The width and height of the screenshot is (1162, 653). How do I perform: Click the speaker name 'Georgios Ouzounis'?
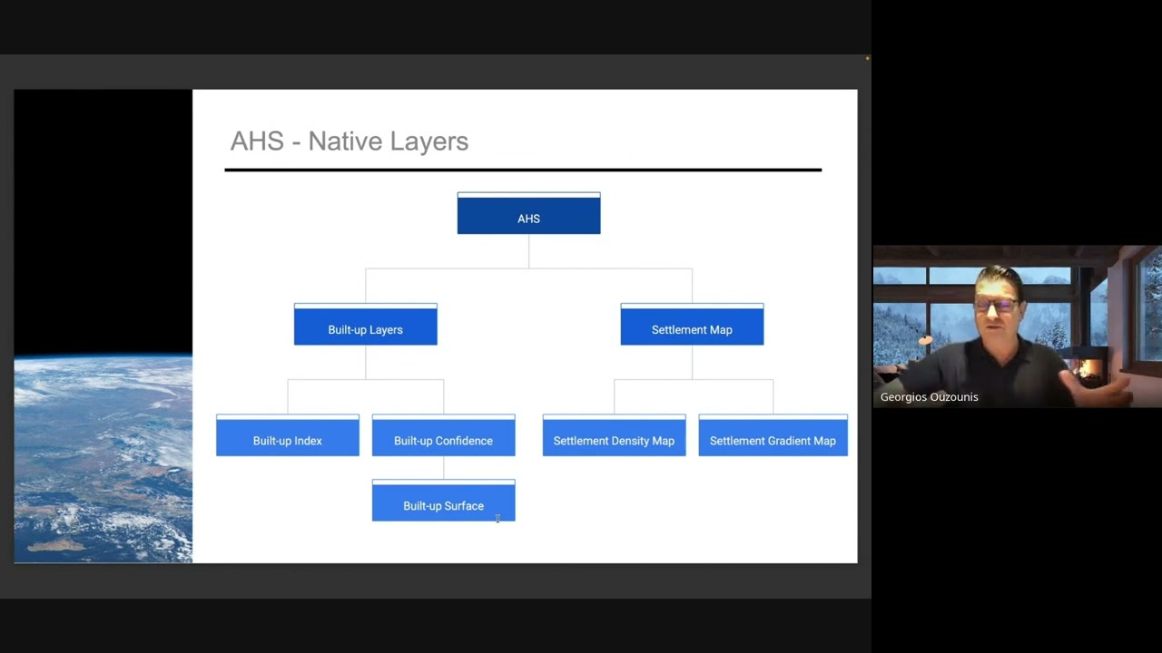(929, 397)
